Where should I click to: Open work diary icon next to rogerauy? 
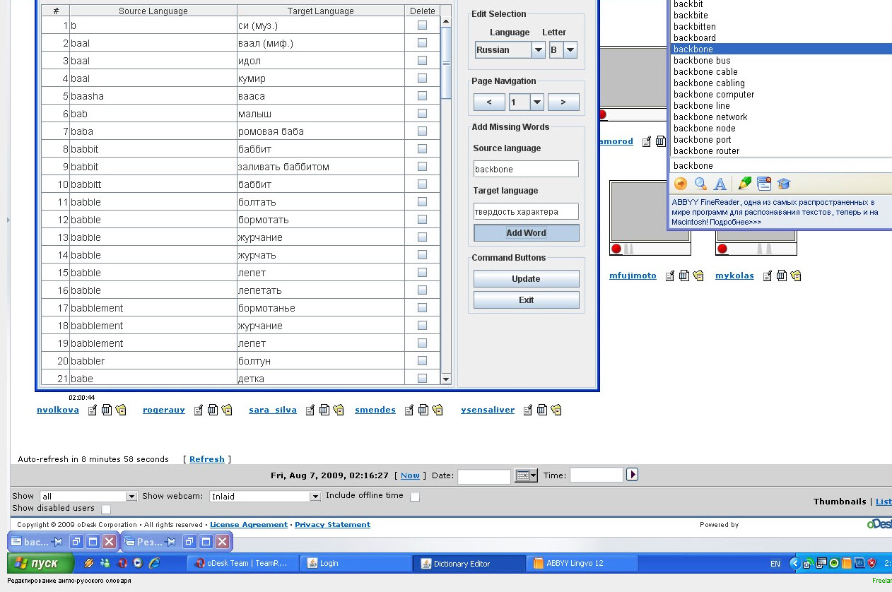[213, 410]
